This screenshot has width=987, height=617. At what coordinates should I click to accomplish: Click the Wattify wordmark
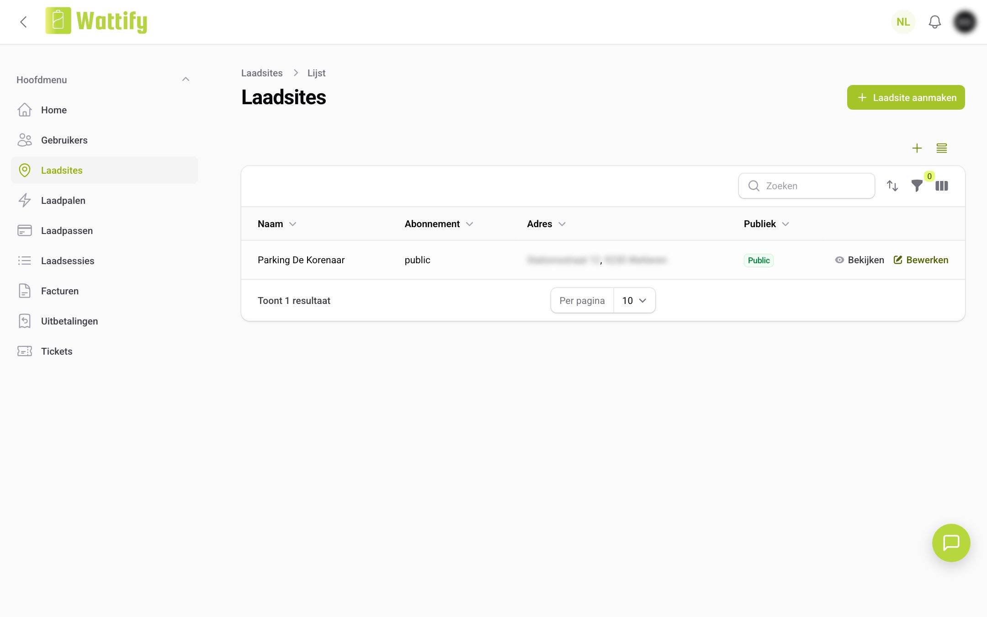(111, 21)
